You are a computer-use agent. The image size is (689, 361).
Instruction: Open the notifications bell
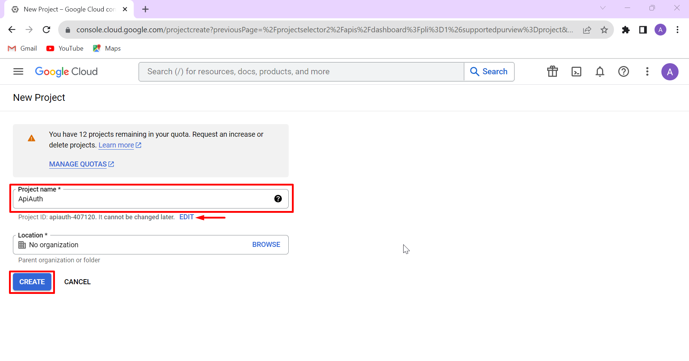600,71
